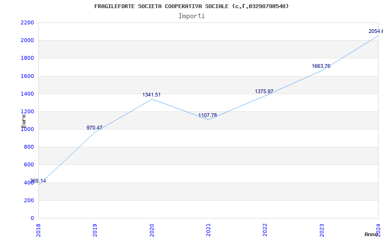This screenshot has height=239, width=383.
Task: Select the 369.14 data label
Action: [38, 181]
